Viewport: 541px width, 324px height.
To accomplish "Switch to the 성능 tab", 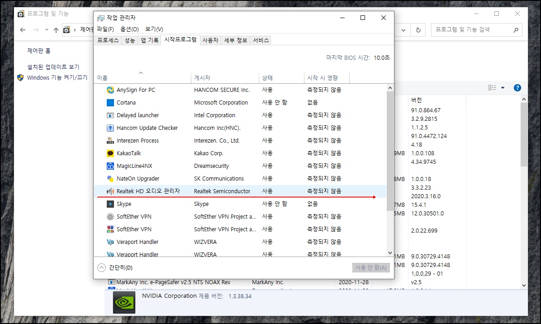I will click(130, 40).
